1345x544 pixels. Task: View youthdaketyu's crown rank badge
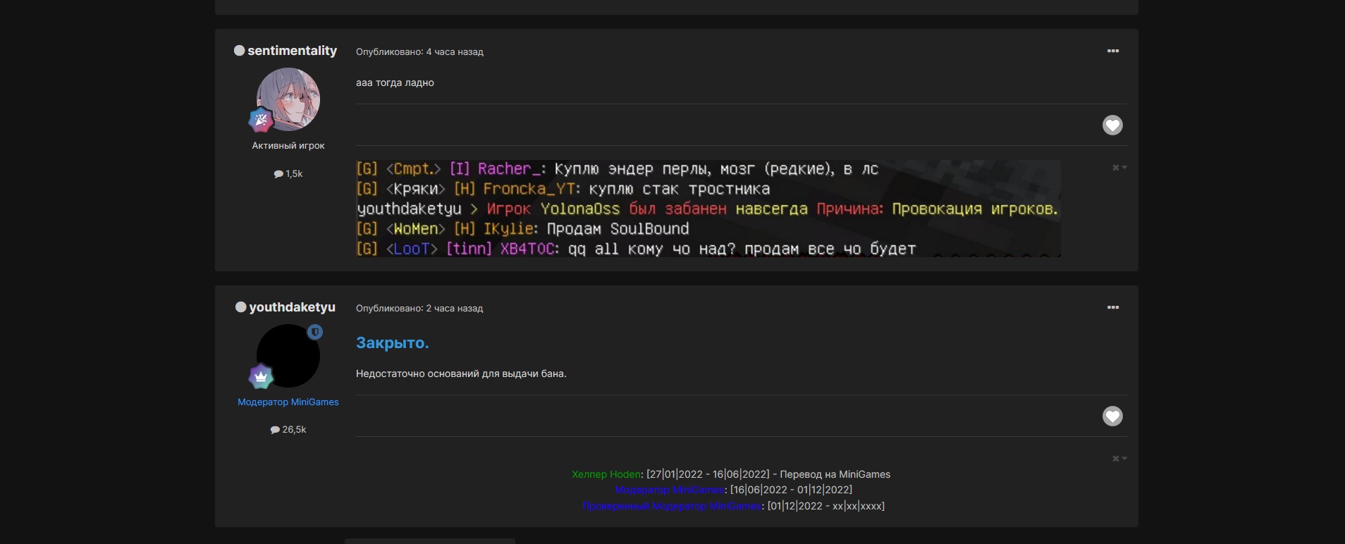click(x=261, y=376)
